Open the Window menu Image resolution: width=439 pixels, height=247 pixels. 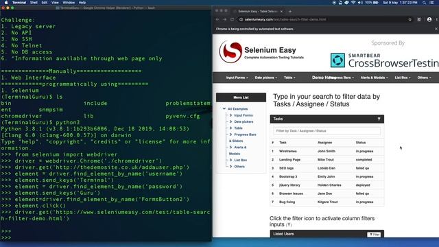(x=69, y=3)
